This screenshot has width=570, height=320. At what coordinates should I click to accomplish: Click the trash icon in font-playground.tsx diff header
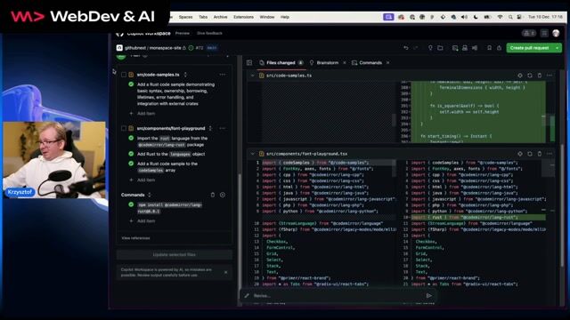[540, 154]
